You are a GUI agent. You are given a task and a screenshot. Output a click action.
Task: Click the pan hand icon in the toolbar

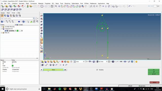point(100,6)
